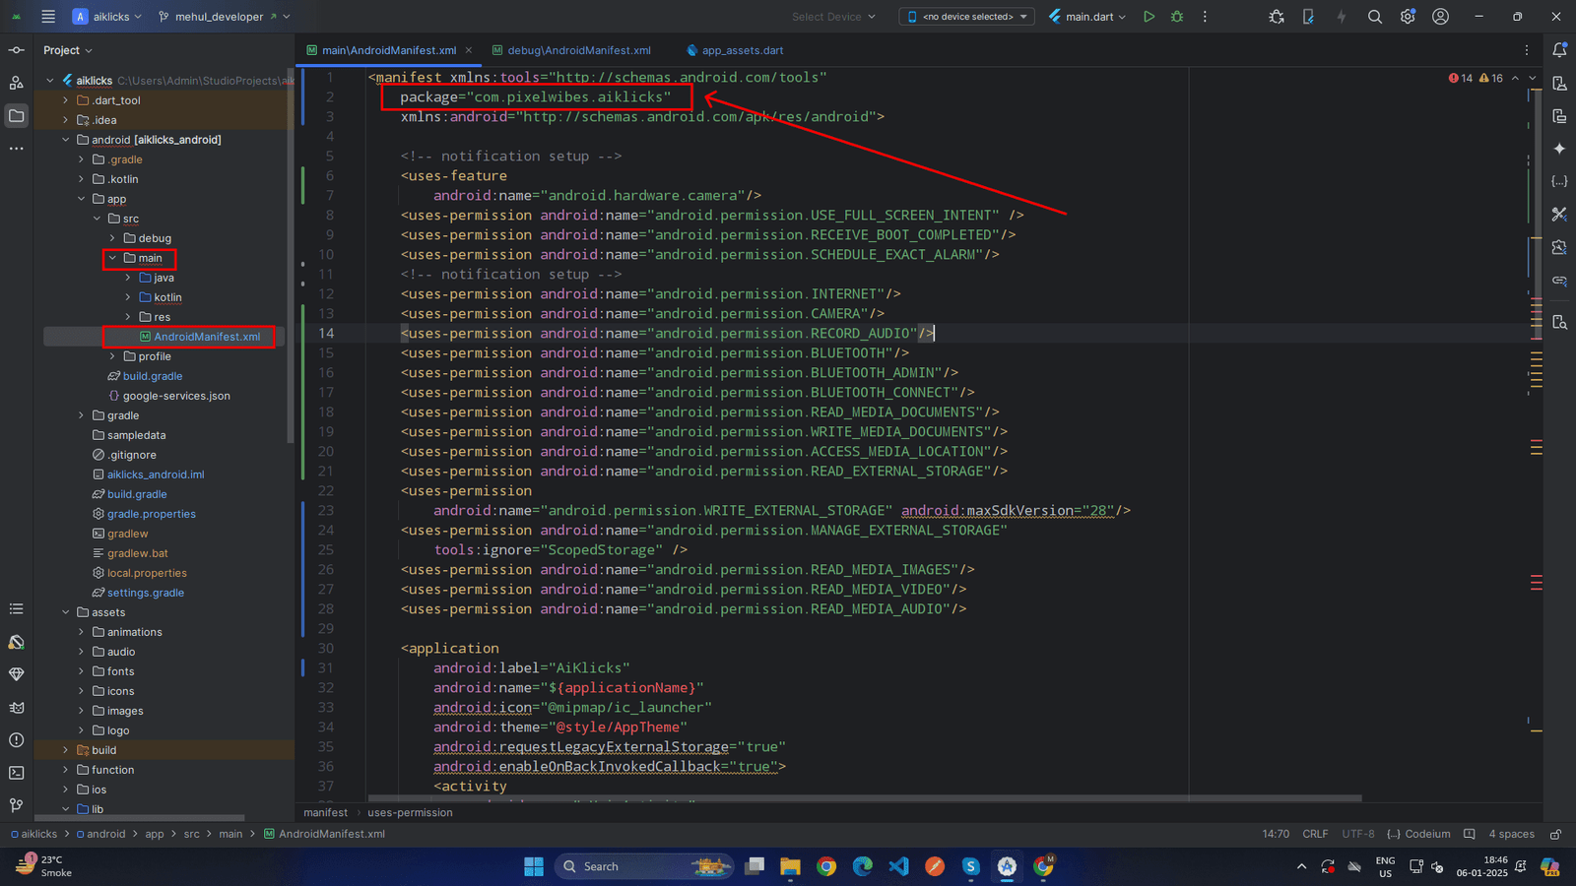Open the Problems tool window
Viewport: 1576px width, 886px height.
coord(16,740)
